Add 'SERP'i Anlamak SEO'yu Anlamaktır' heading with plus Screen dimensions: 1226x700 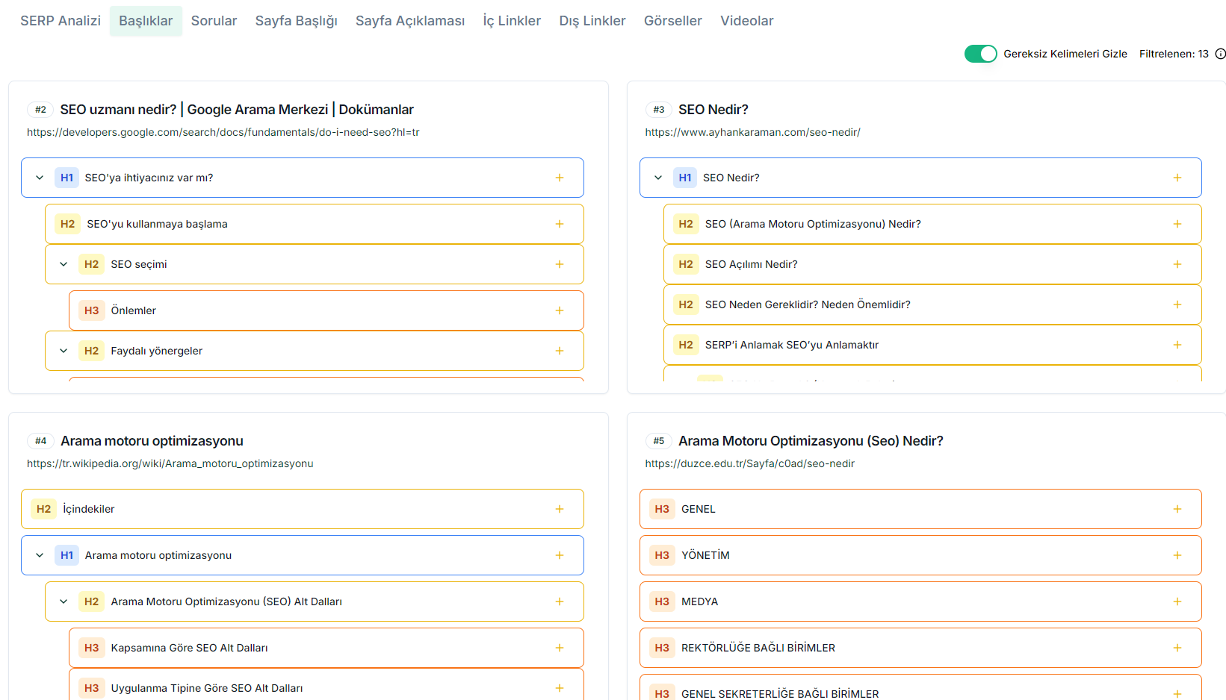point(1177,345)
